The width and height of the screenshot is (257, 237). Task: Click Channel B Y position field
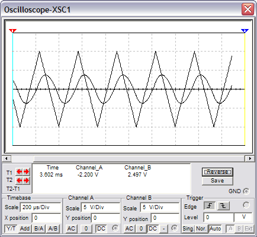coord(165,218)
